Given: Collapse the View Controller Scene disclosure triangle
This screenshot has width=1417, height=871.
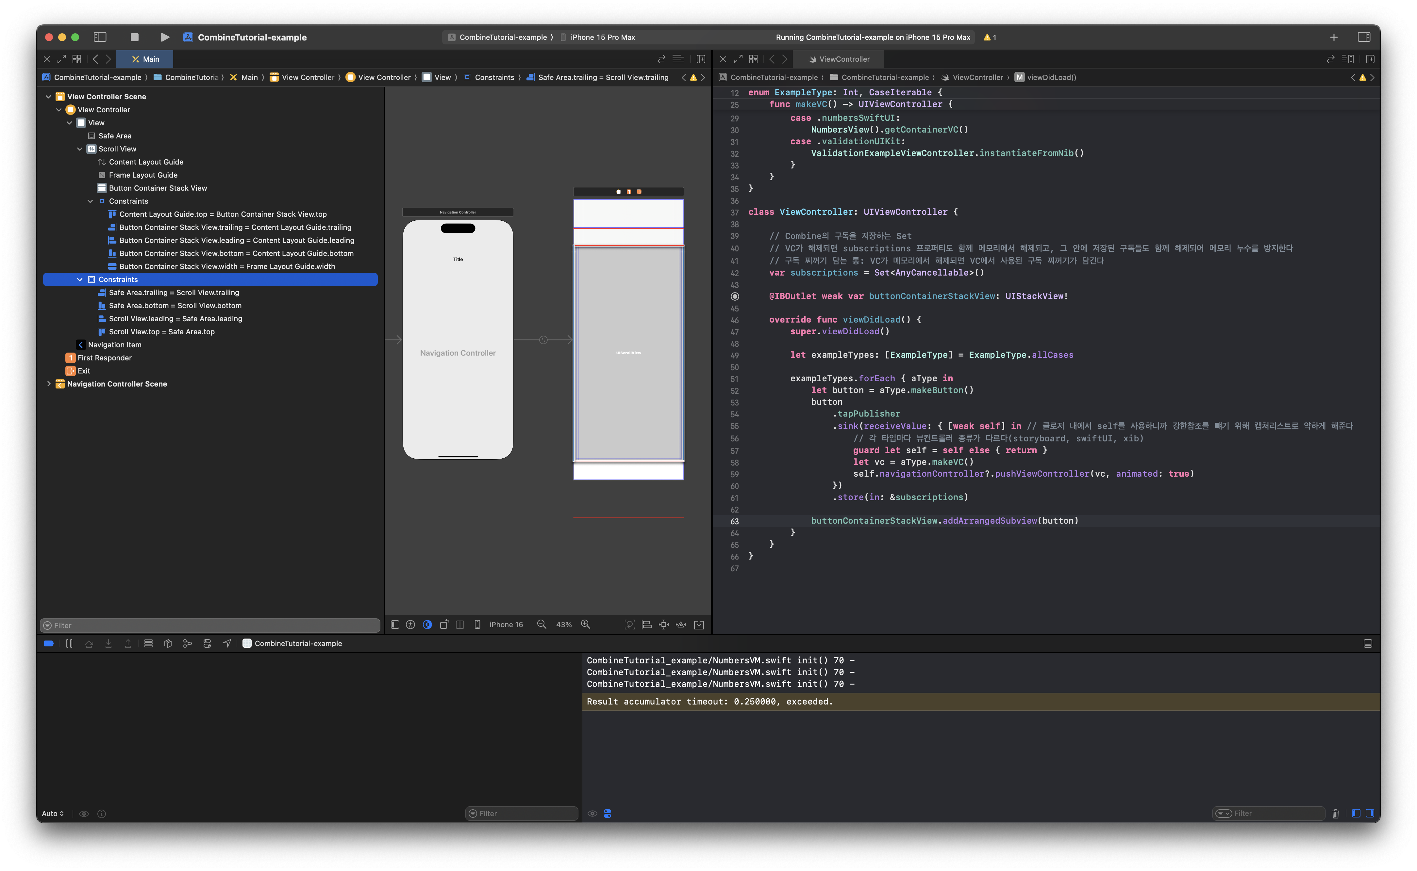Looking at the screenshot, I should [48, 96].
